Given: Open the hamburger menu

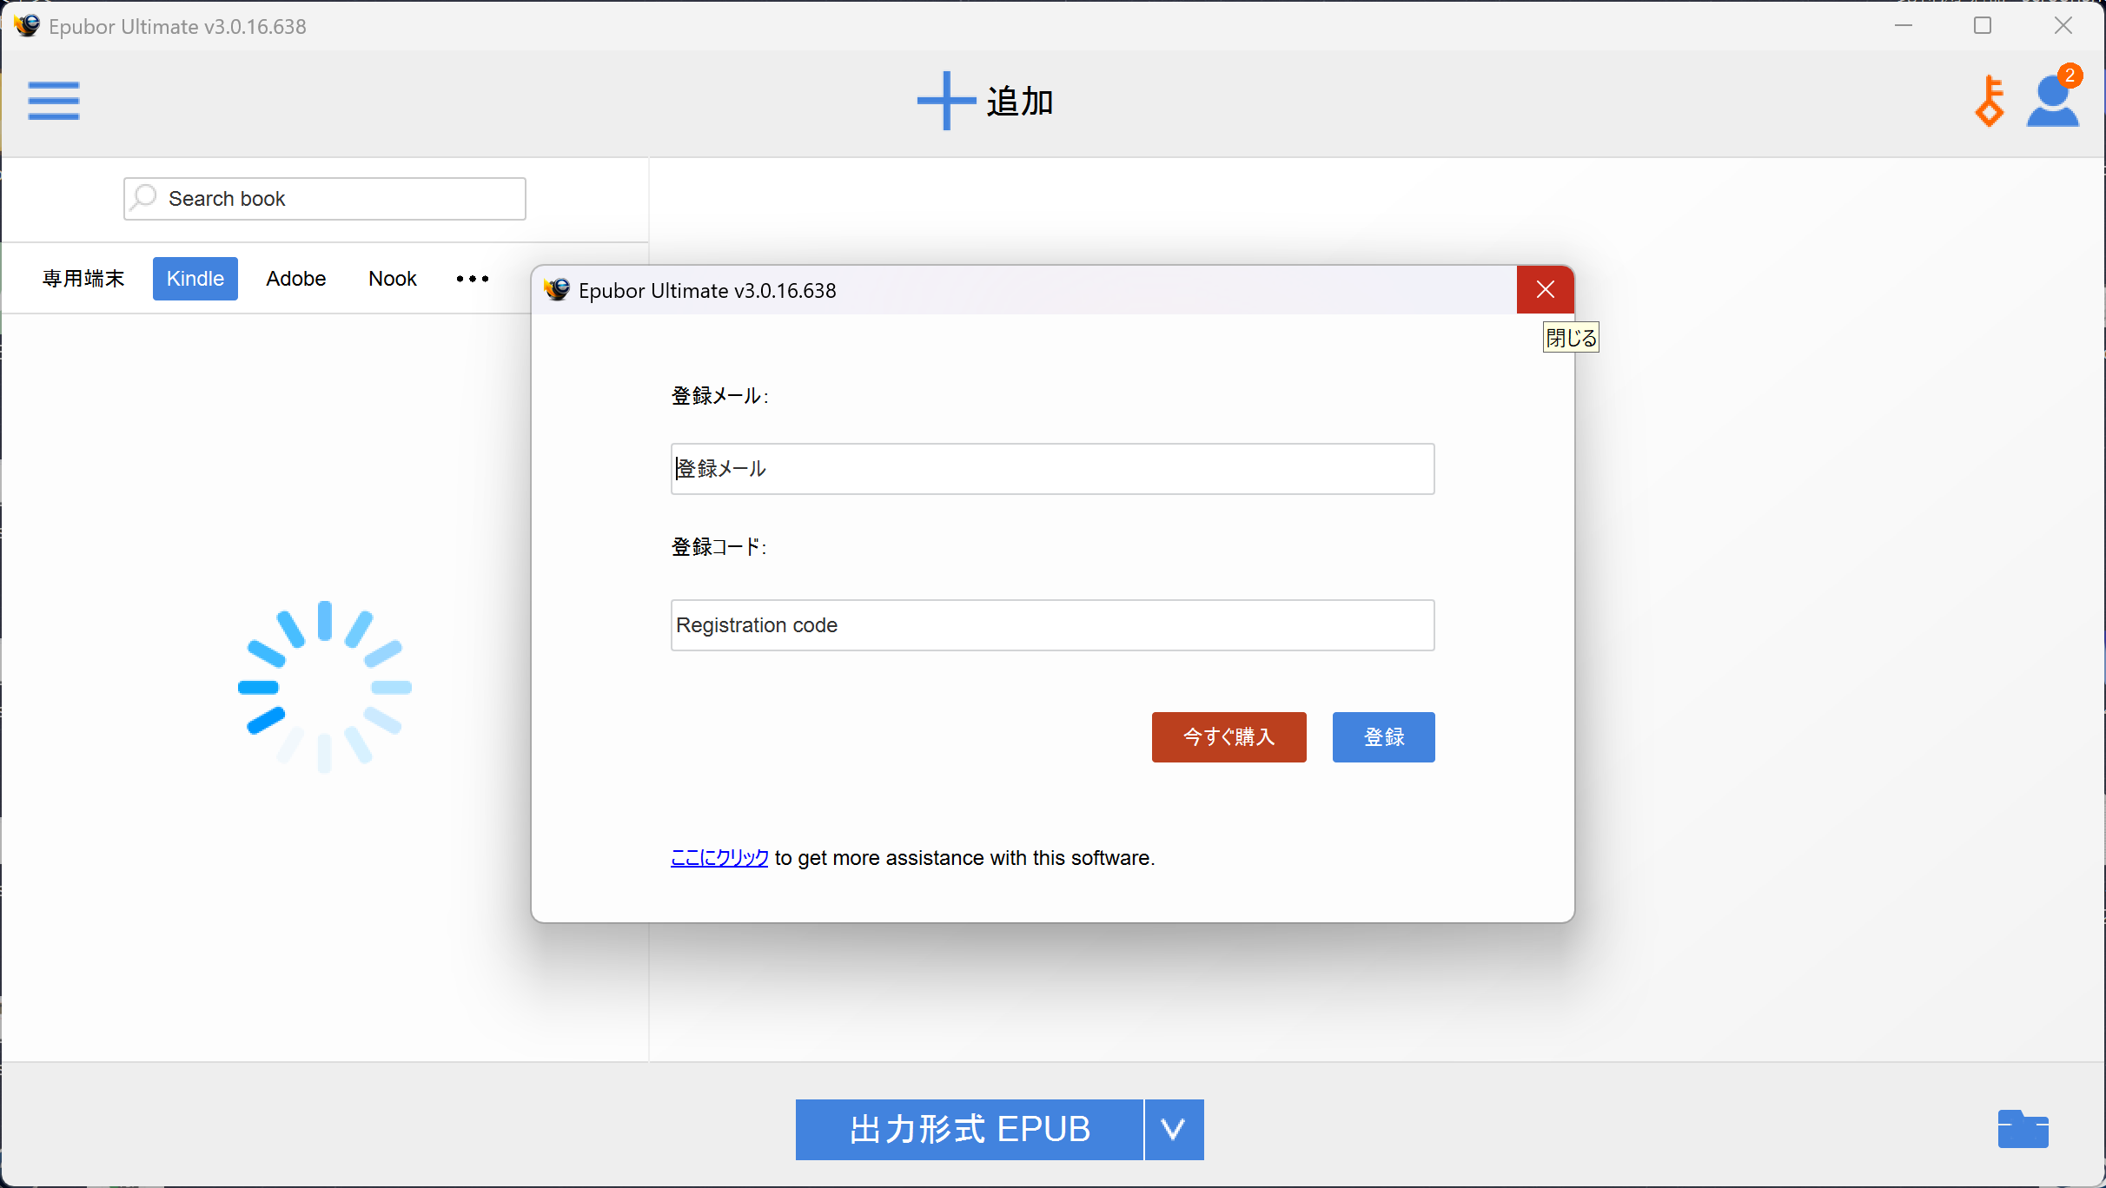Looking at the screenshot, I should click(53, 101).
